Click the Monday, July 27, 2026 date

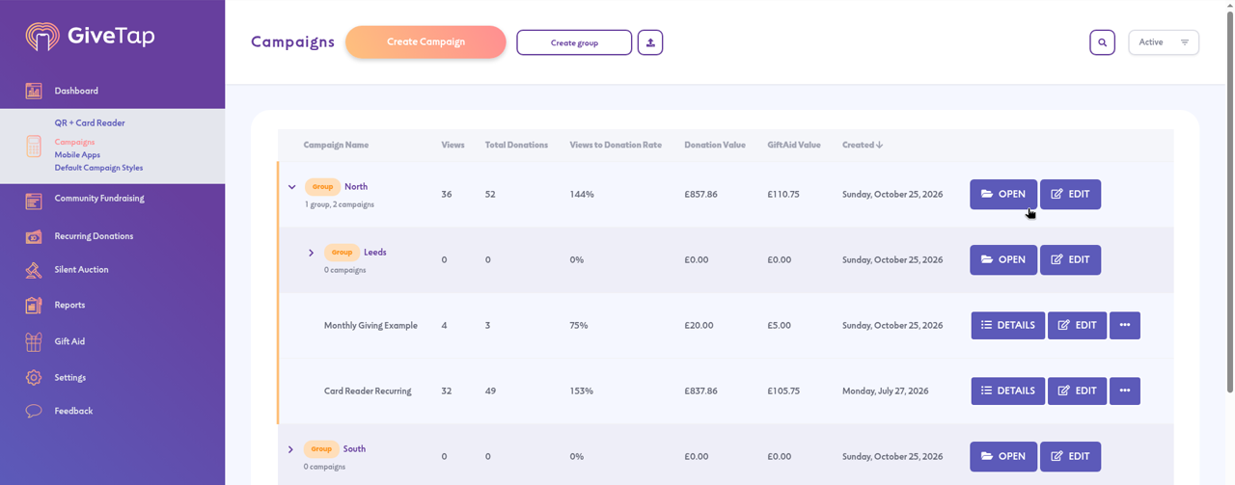pyautogui.click(x=886, y=391)
